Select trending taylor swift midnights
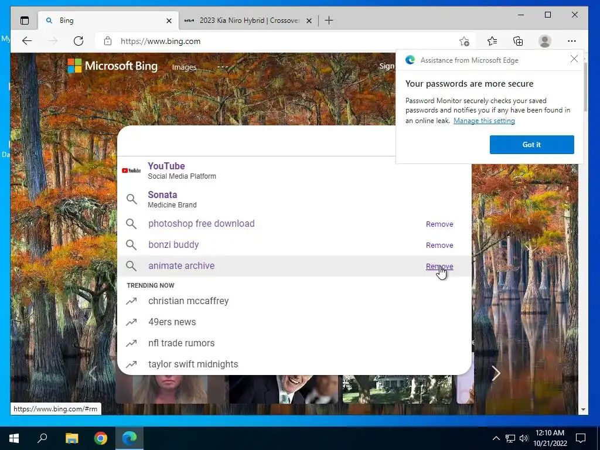 point(294,364)
